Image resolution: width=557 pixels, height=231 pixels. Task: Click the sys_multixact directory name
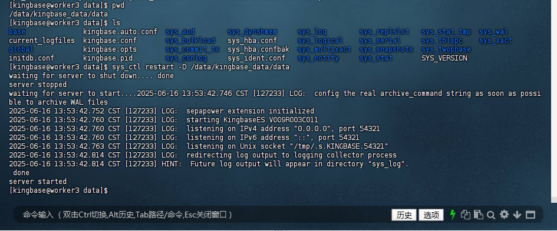coord(324,49)
